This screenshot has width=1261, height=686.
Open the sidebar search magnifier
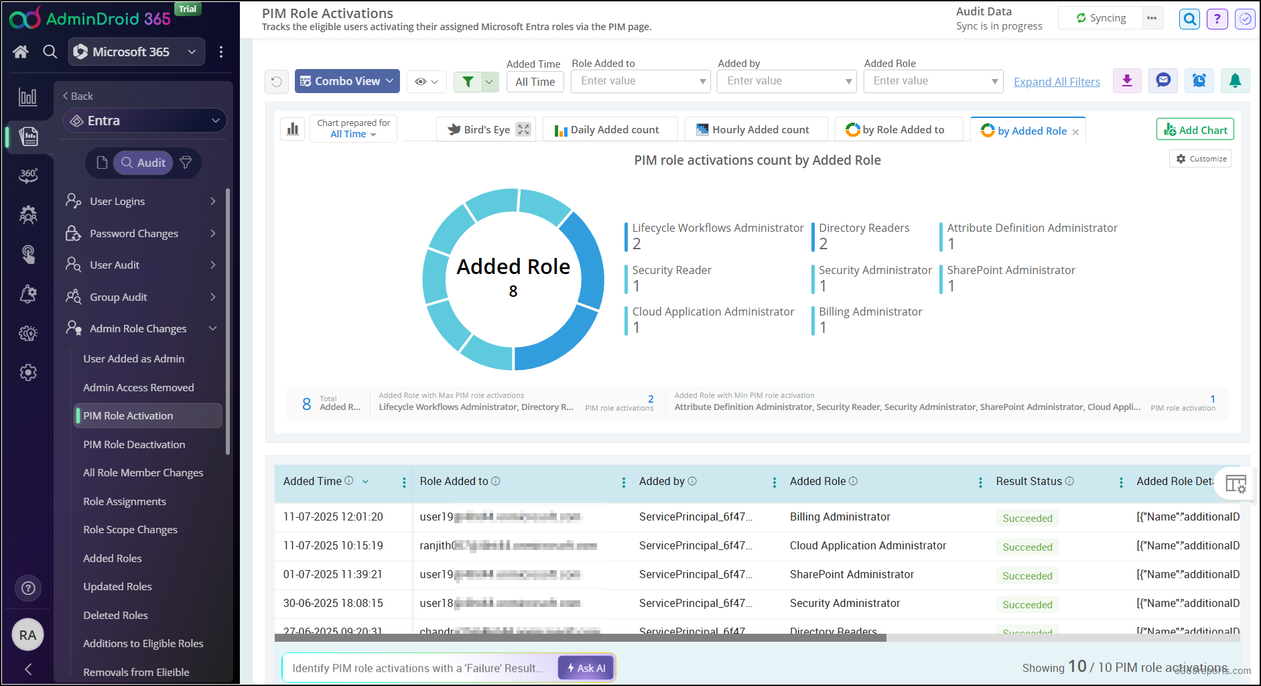pyautogui.click(x=50, y=52)
